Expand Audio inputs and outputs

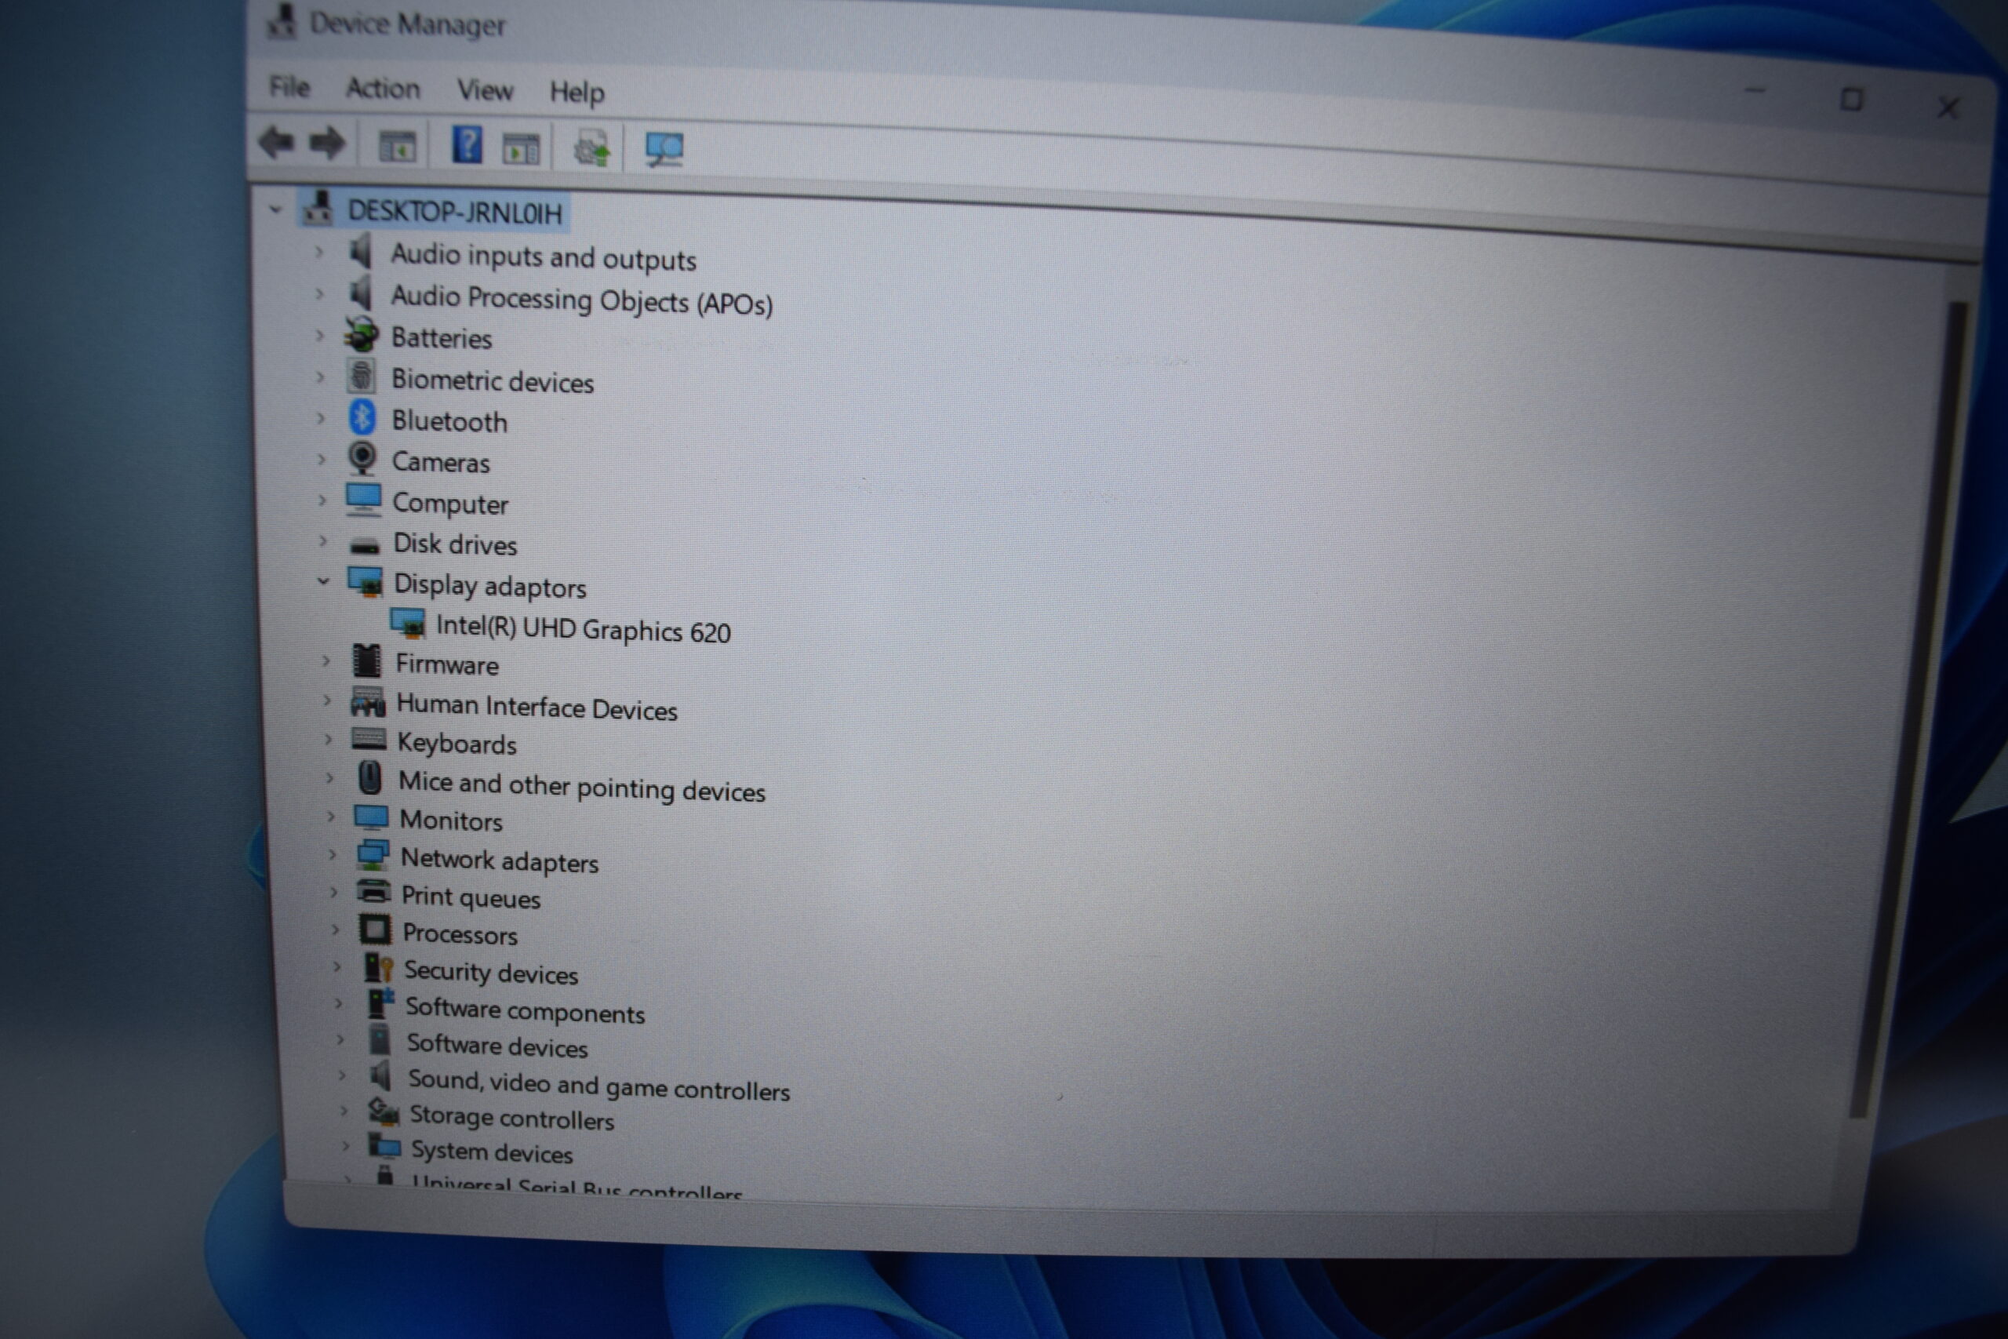pos(319,251)
